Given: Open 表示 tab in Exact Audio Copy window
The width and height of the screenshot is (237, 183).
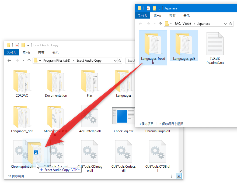Looking at the screenshot, I should click(x=55, y=52).
